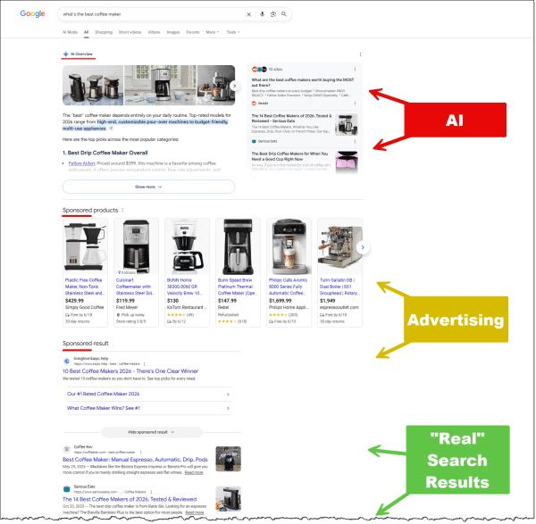Image resolution: width=536 pixels, height=524 pixels.
Task: Click the link icon after highlighted AI text
Action: point(111,129)
